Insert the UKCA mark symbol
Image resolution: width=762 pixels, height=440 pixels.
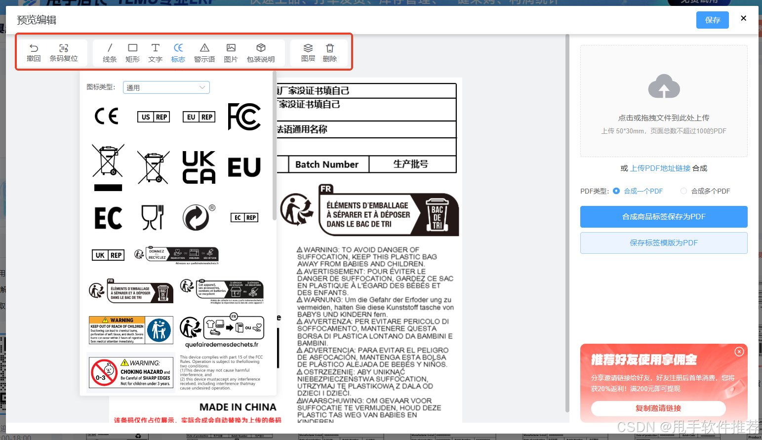[199, 167]
